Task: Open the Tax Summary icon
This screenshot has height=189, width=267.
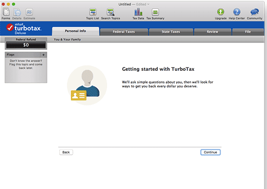Action: [155, 12]
